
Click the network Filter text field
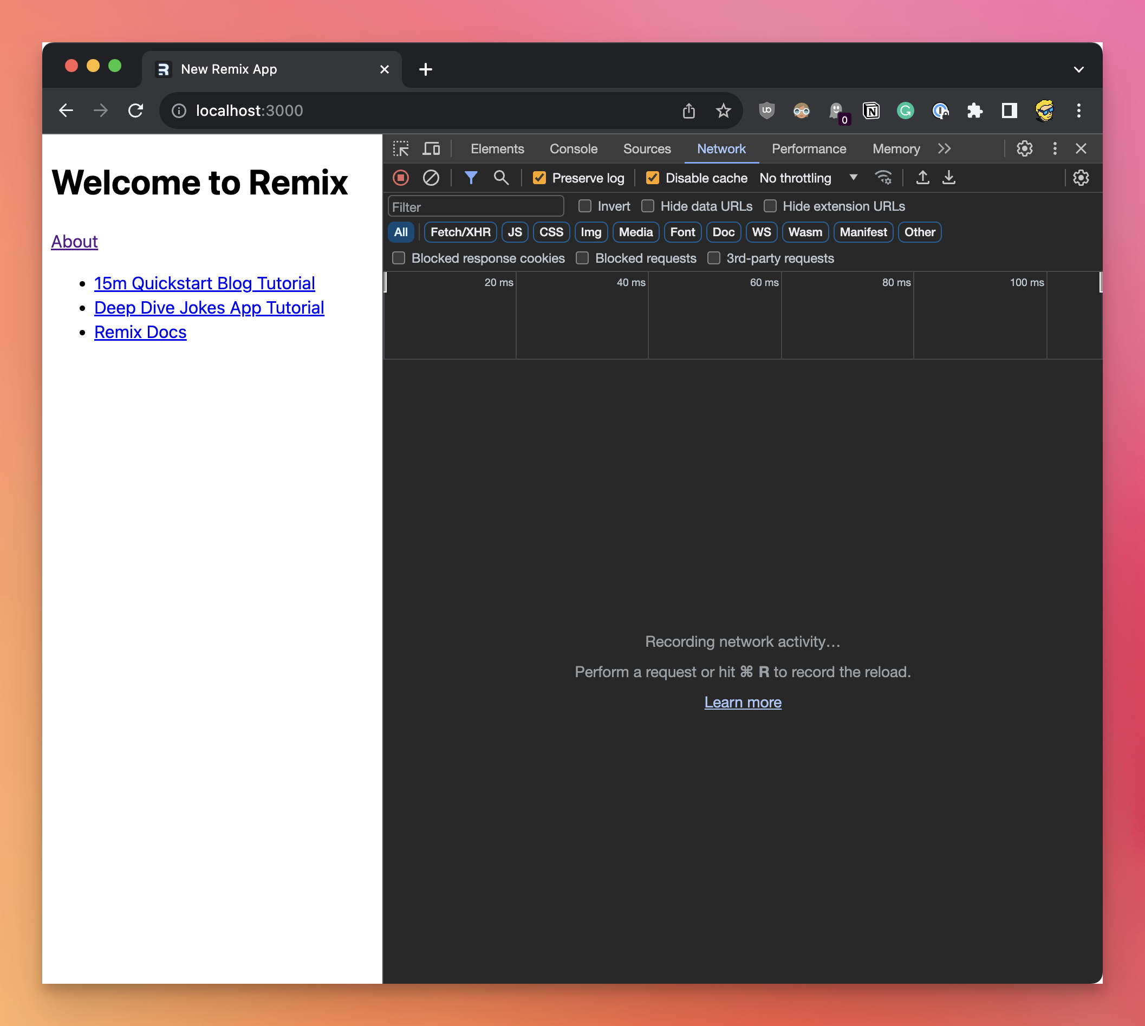[x=475, y=207]
